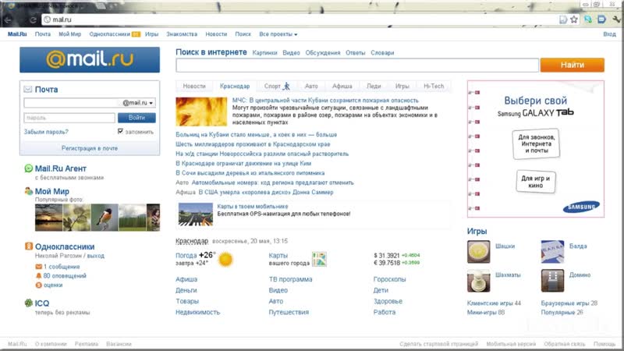Click the Вход link at top right
Image resolution: width=624 pixels, height=351 pixels.
tap(609, 34)
